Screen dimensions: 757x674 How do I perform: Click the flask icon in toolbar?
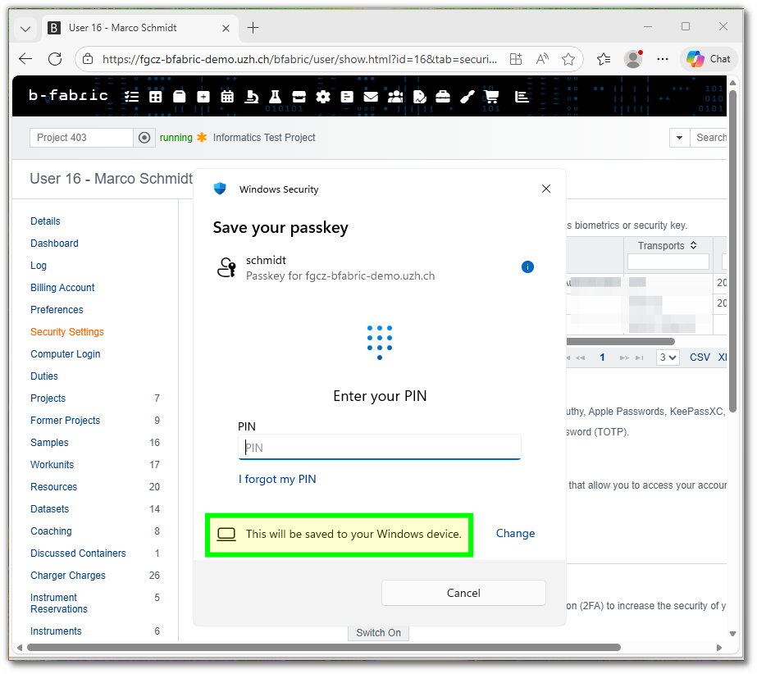click(x=276, y=97)
